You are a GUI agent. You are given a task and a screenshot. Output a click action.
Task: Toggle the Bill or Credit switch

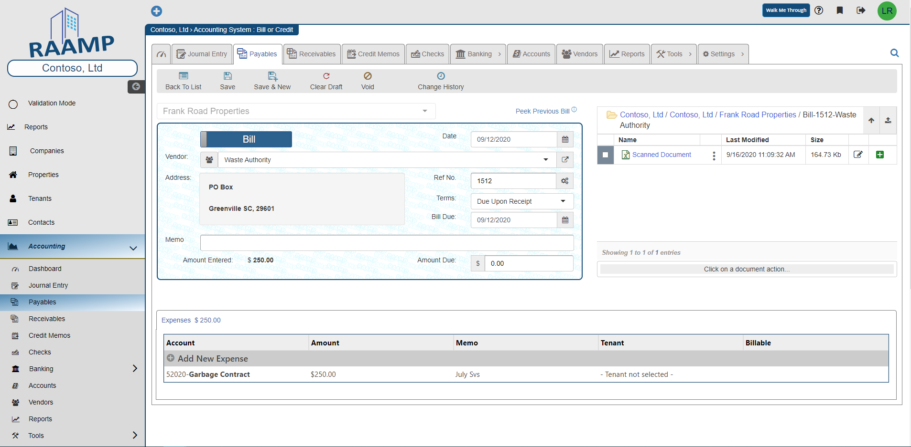coord(246,139)
